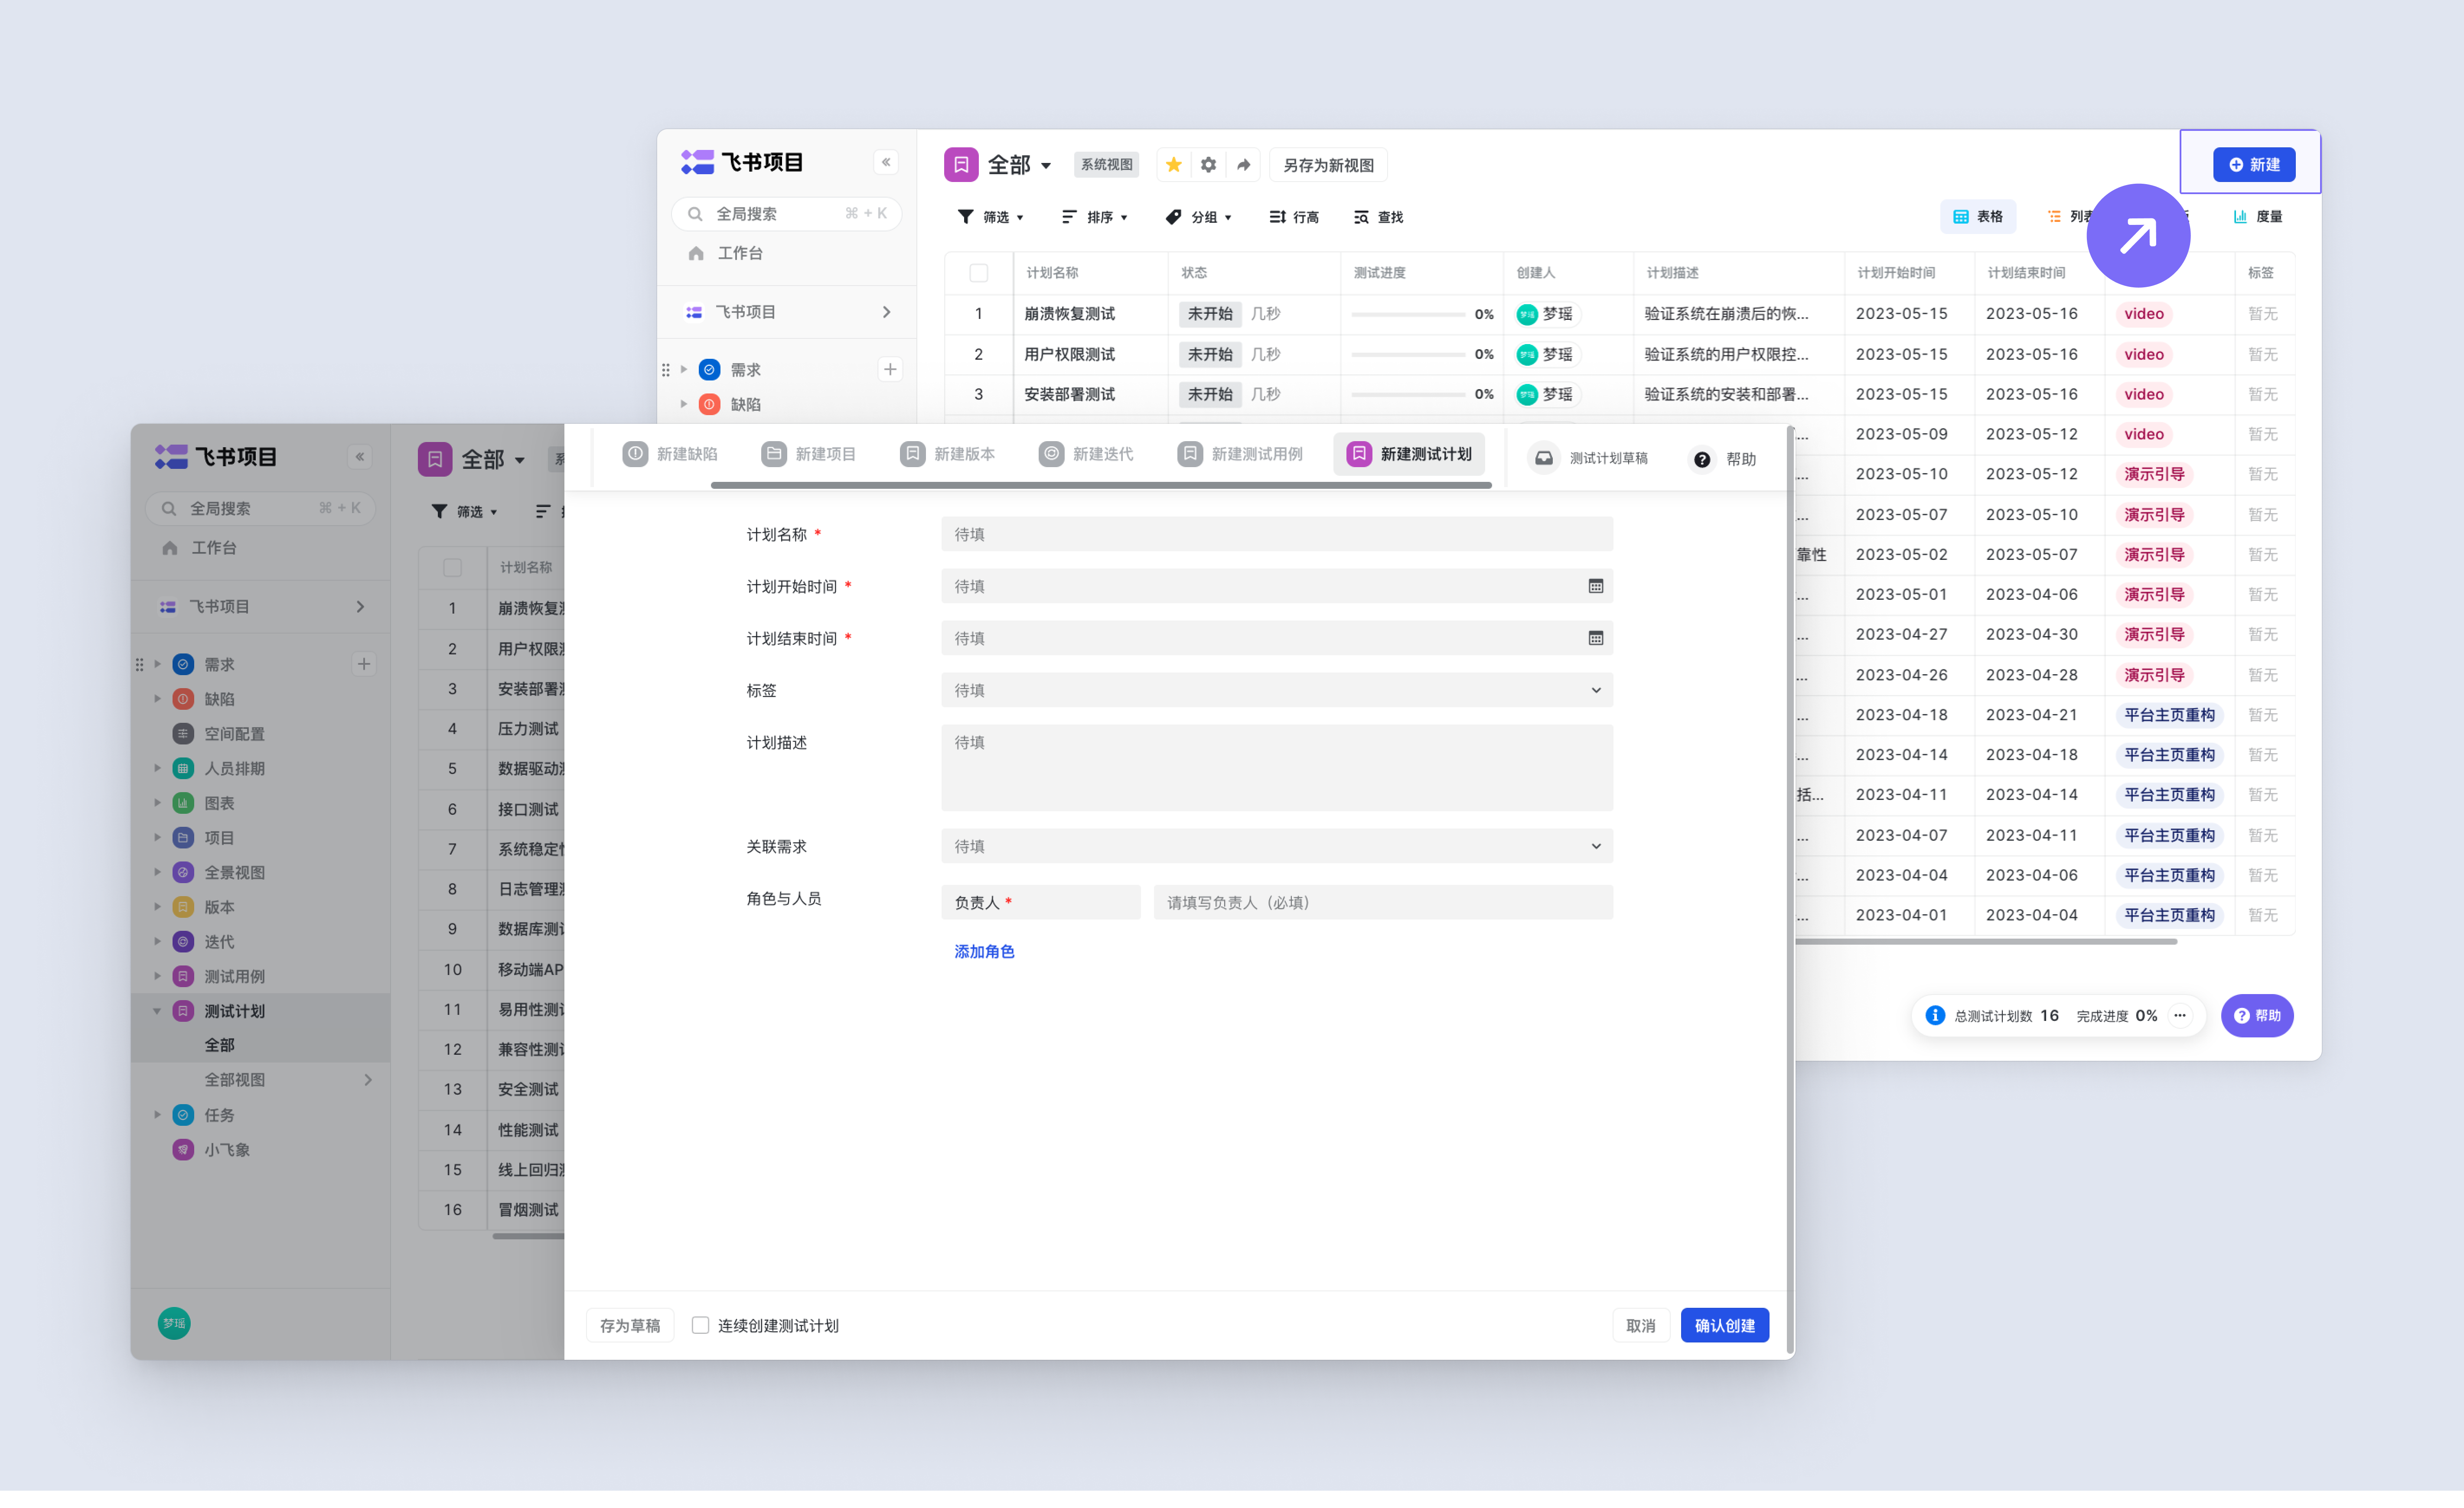Image resolution: width=2464 pixels, height=1508 pixels.
Task: Click progress bar for 崩溃恢复测试 row
Action: [1408, 314]
